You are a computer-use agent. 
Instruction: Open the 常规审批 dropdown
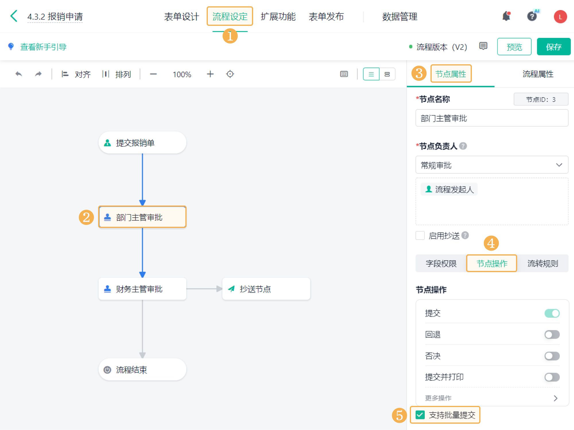[492, 165]
